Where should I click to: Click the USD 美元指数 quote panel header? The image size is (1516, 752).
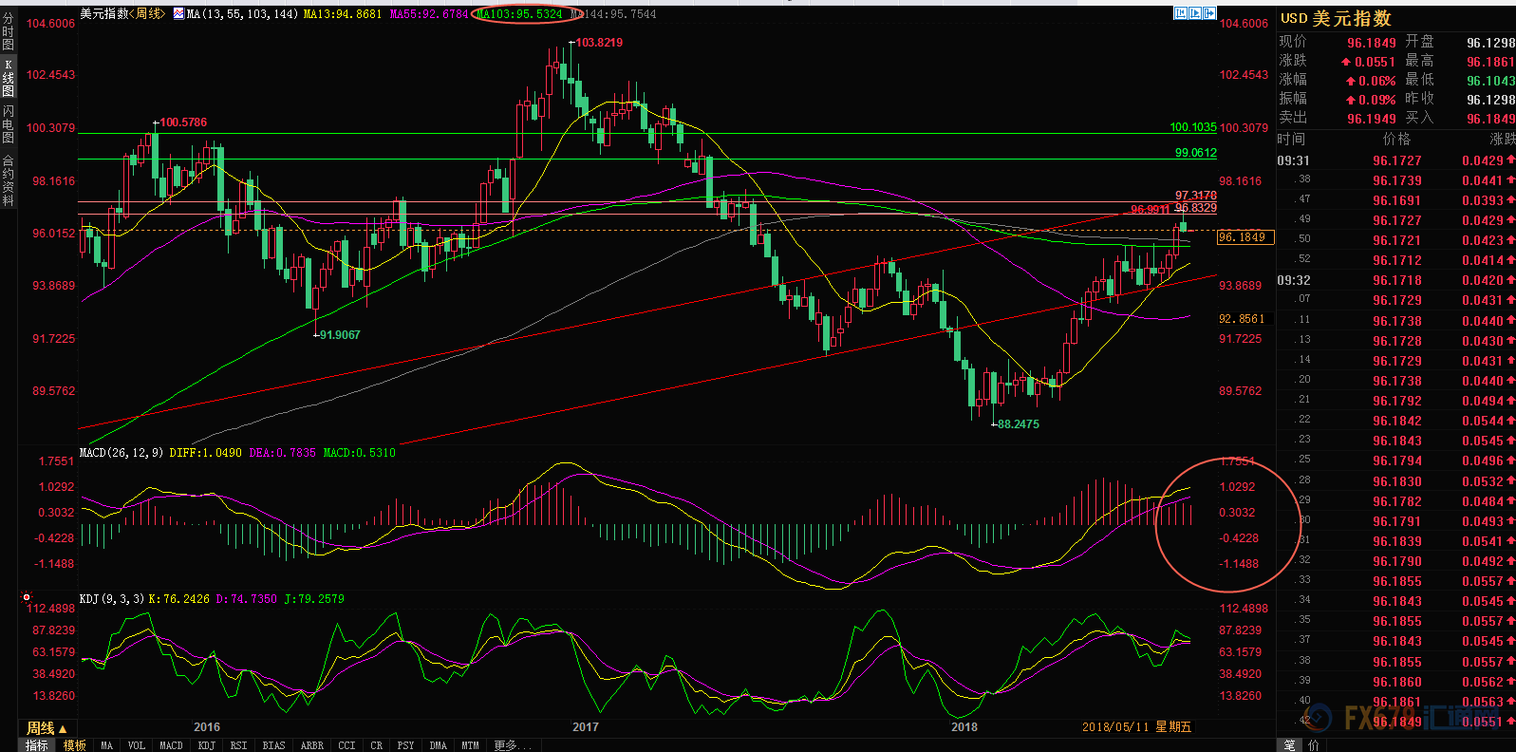[1336, 18]
